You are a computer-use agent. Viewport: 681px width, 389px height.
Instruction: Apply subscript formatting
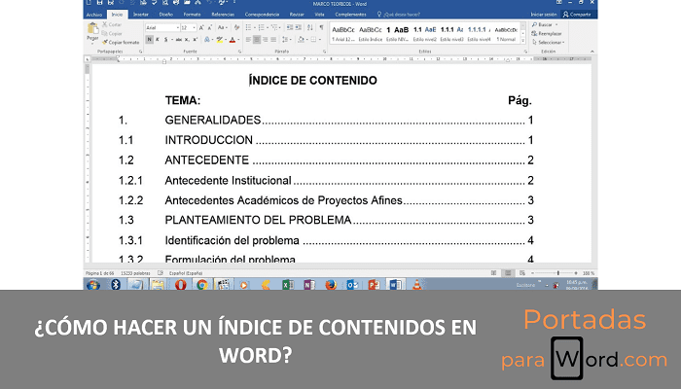[x=187, y=40]
